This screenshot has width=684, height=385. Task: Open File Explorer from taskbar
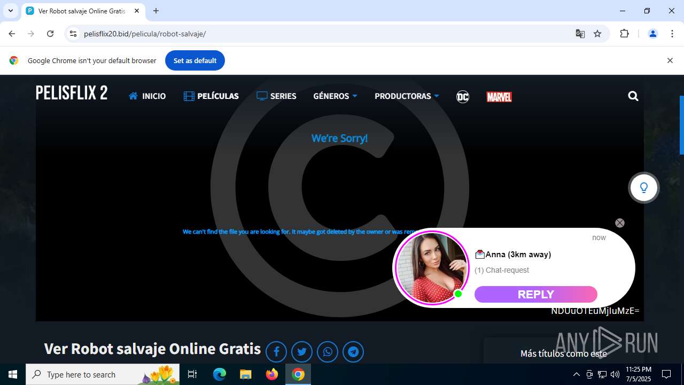point(245,374)
